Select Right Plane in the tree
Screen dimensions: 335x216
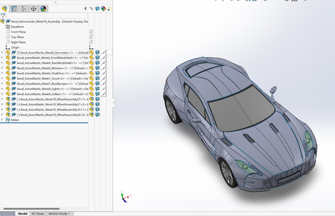(18, 42)
